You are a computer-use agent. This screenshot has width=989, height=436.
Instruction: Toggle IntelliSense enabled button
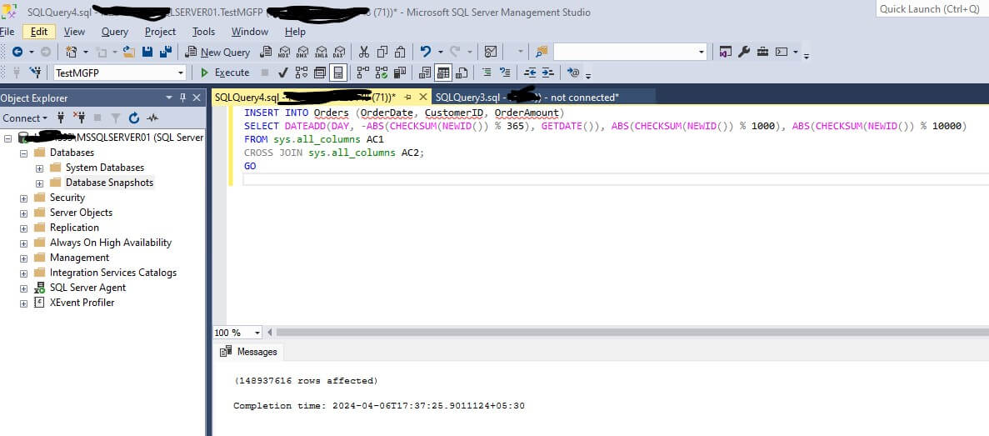[x=338, y=73]
